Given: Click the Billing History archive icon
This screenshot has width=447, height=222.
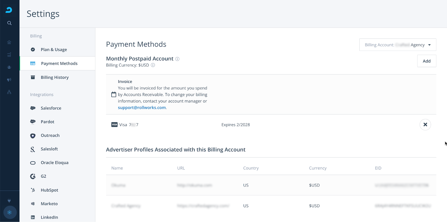Looking at the screenshot, I should 33,77.
